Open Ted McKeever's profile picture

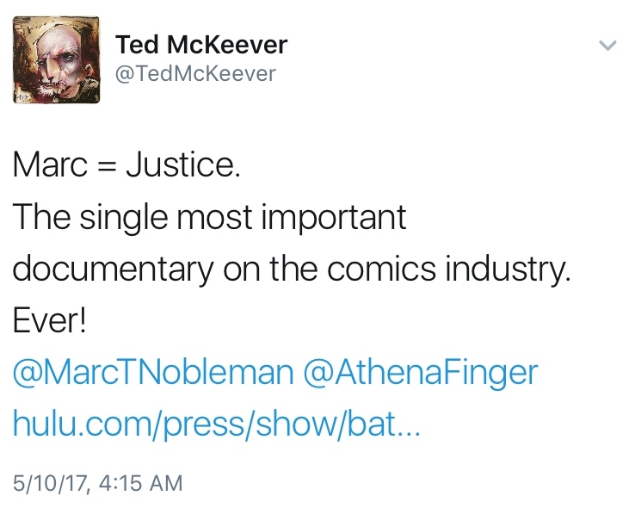56,61
